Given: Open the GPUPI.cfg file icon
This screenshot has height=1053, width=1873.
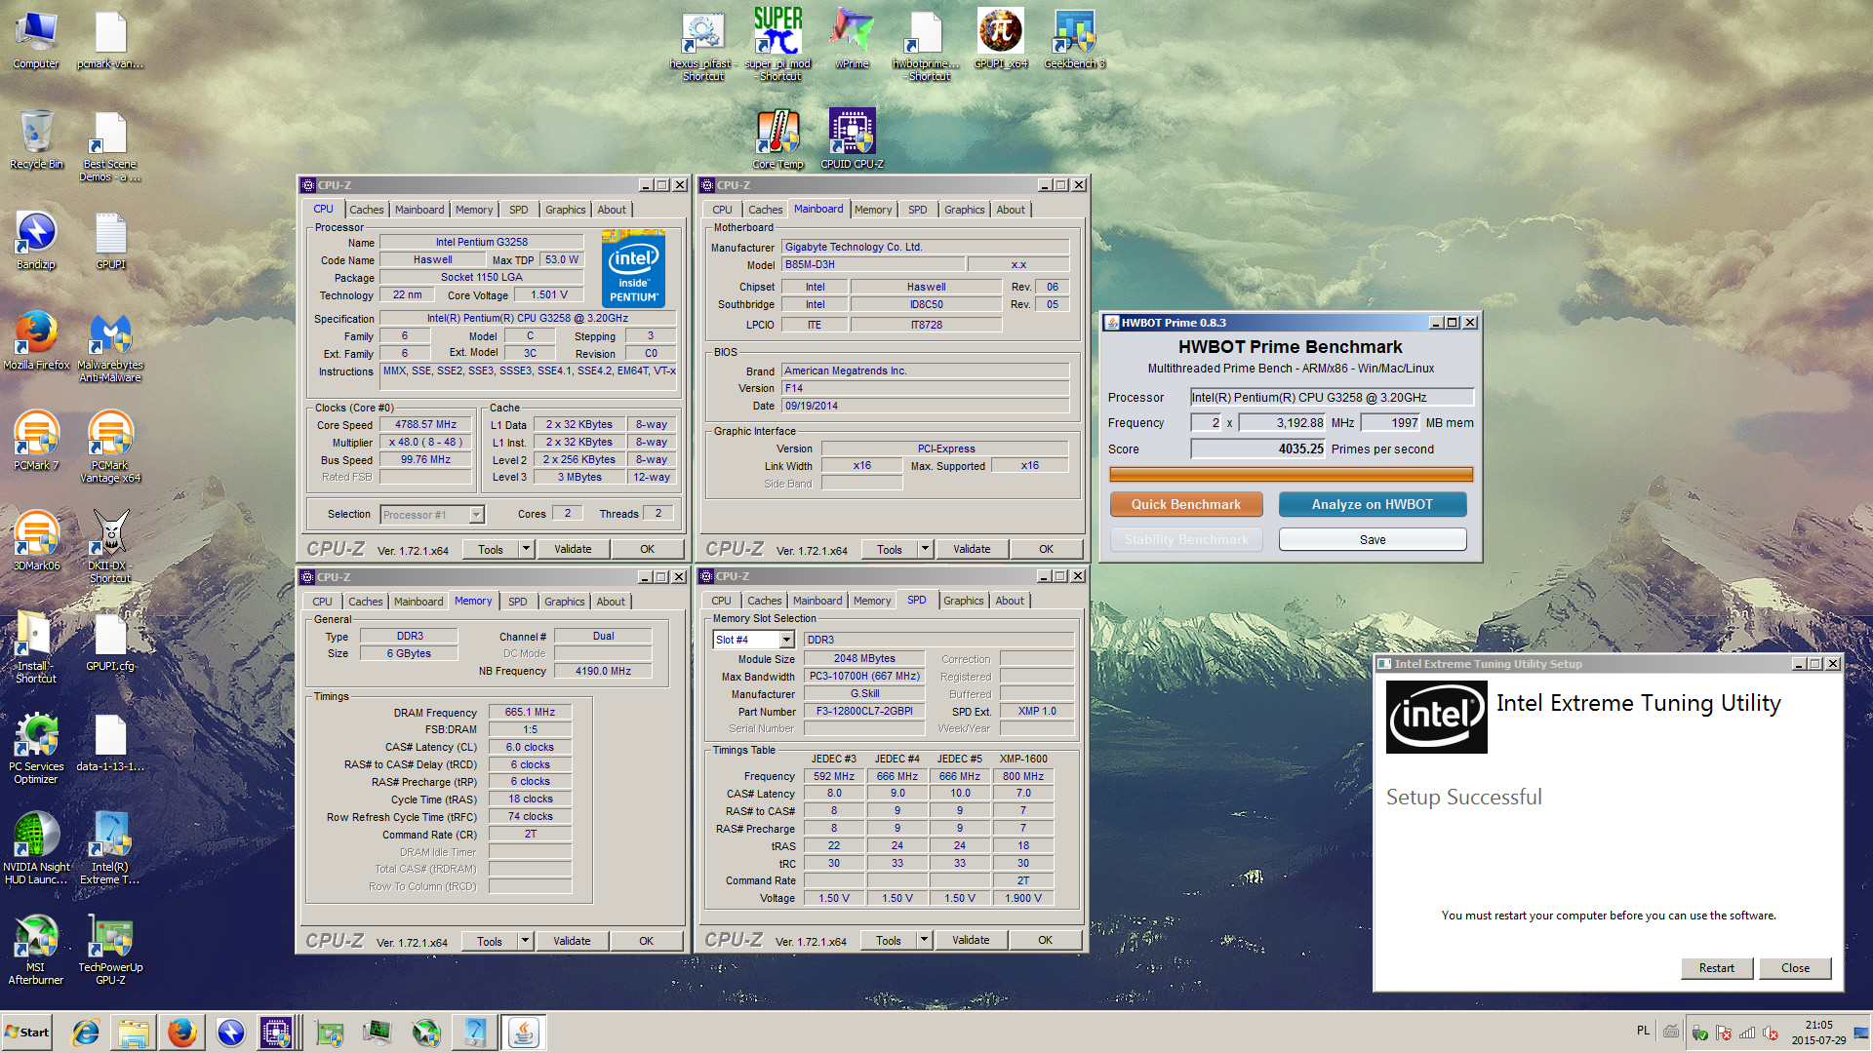Looking at the screenshot, I should [x=110, y=642].
